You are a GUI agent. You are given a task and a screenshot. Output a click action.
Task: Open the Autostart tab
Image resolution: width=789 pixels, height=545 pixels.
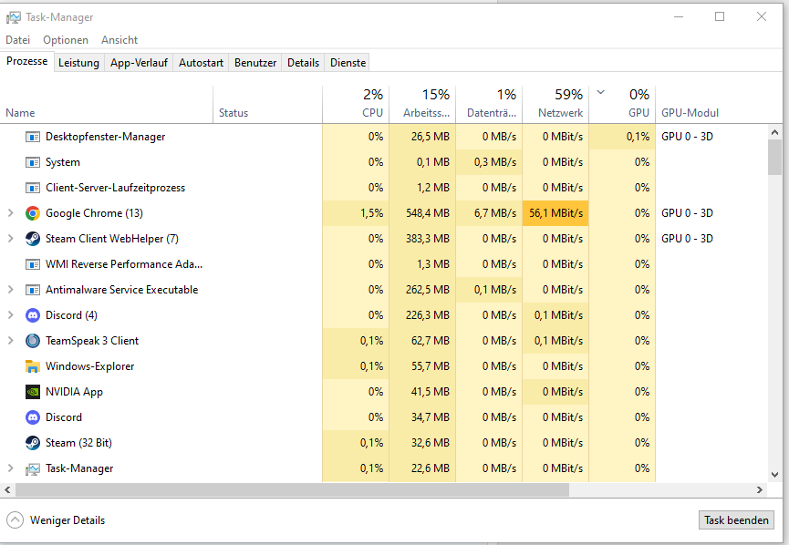201,63
